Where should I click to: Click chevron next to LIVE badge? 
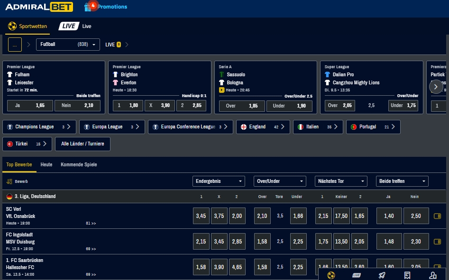click(x=127, y=45)
